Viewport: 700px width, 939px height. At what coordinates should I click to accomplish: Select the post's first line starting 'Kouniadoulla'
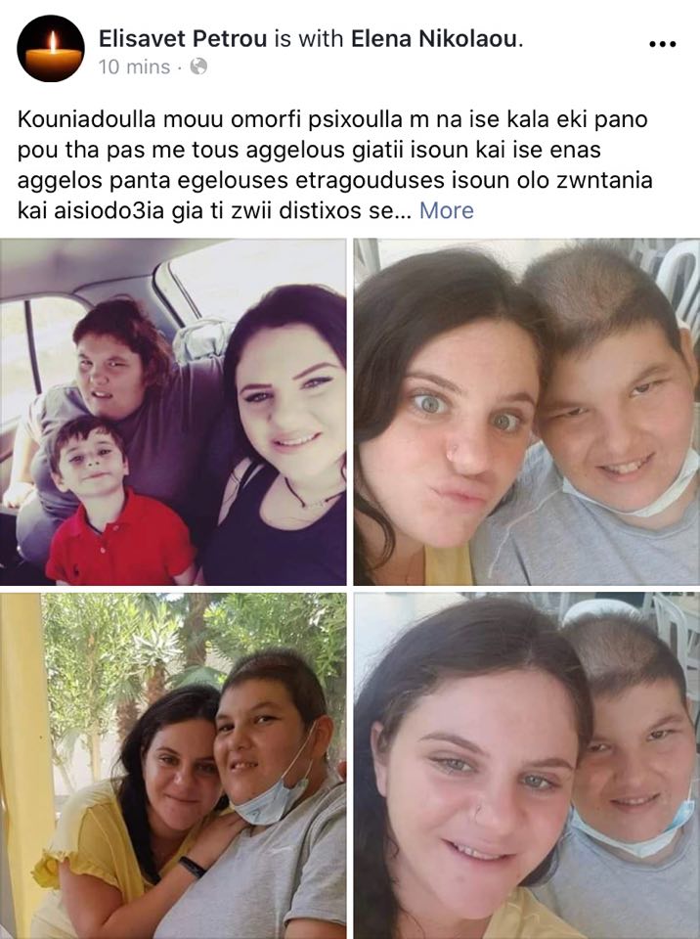pos(332,119)
